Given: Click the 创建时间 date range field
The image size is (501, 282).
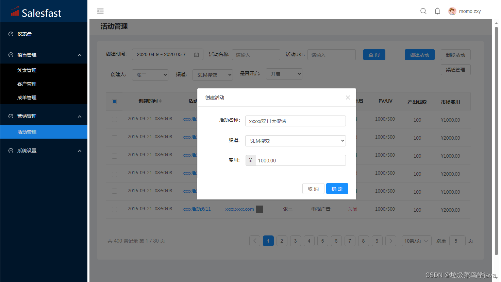Looking at the screenshot, I should (x=168, y=54).
